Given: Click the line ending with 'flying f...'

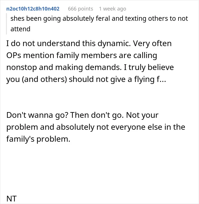Looking at the screenshot, I should (x=86, y=79).
